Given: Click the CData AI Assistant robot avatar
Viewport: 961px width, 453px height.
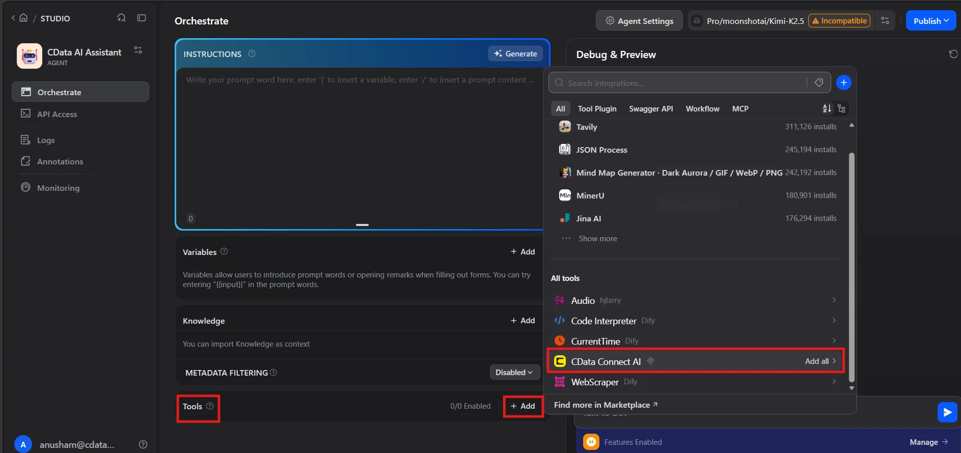Looking at the screenshot, I should (x=30, y=56).
